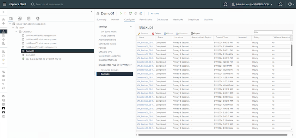The image size is (296, 138).
Task: Select host dc01-esxi01.sddc.netapp.com
Action: coord(41,36)
